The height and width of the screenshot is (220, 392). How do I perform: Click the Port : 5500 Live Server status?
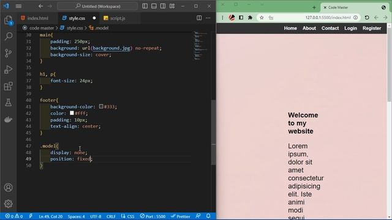coord(153,216)
